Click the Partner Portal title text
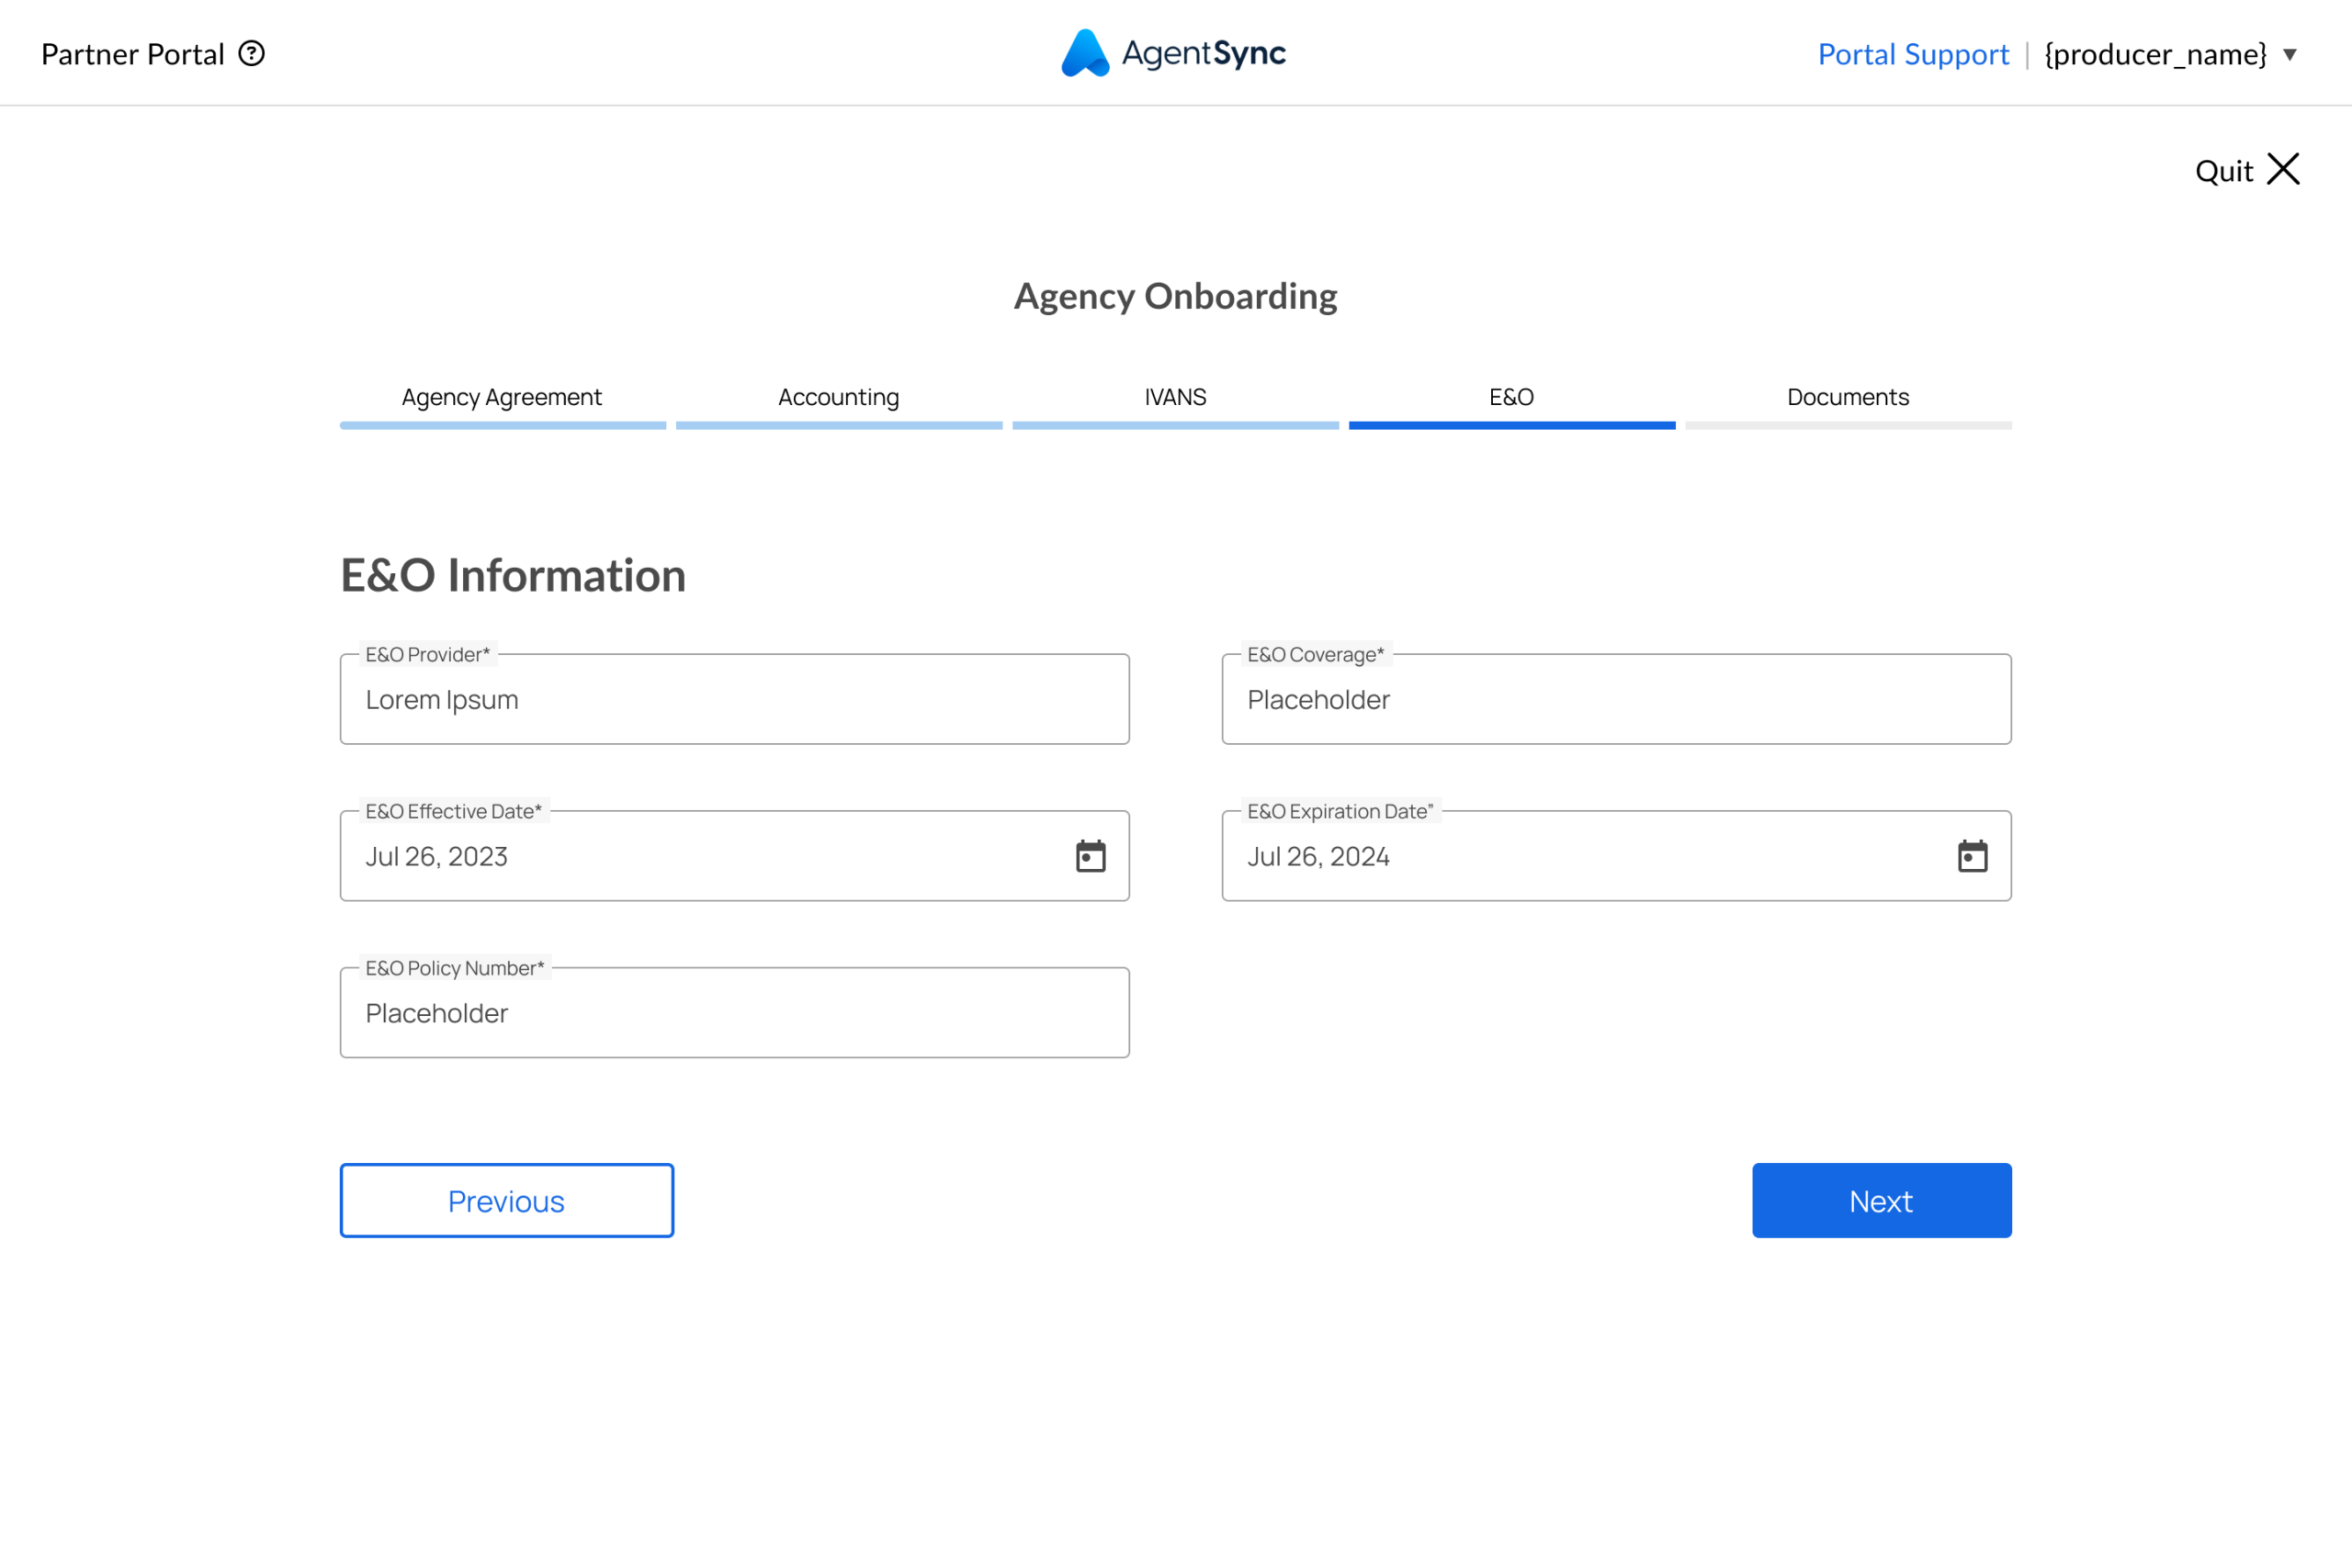The image size is (2352, 1568). (x=132, y=54)
